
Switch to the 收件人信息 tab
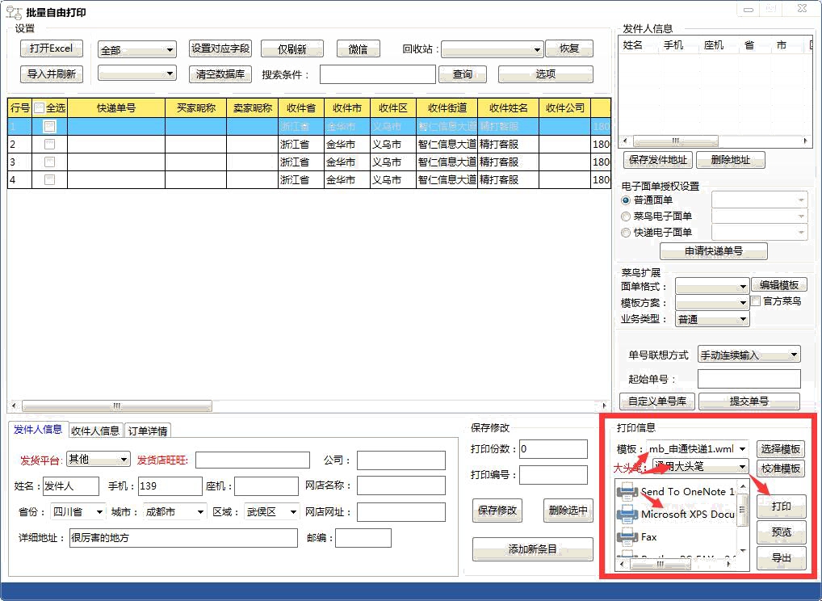pyautogui.click(x=95, y=431)
